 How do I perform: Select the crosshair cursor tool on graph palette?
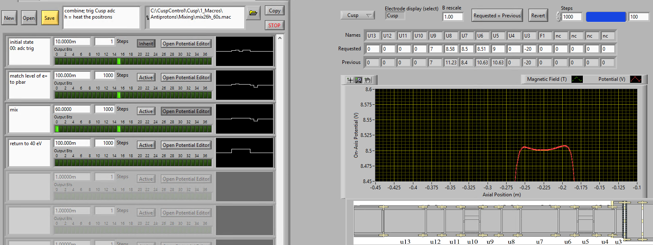pyautogui.click(x=350, y=80)
